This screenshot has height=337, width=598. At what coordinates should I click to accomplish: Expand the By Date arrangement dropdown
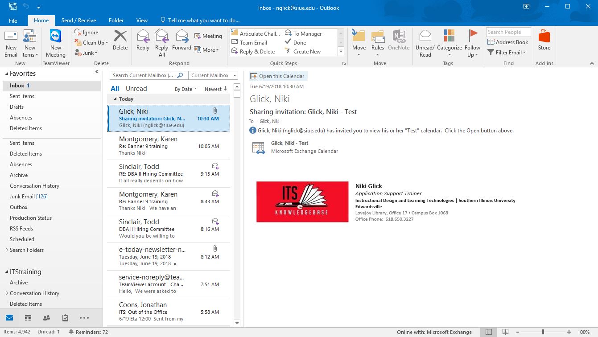pyautogui.click(x=186, y=89)
